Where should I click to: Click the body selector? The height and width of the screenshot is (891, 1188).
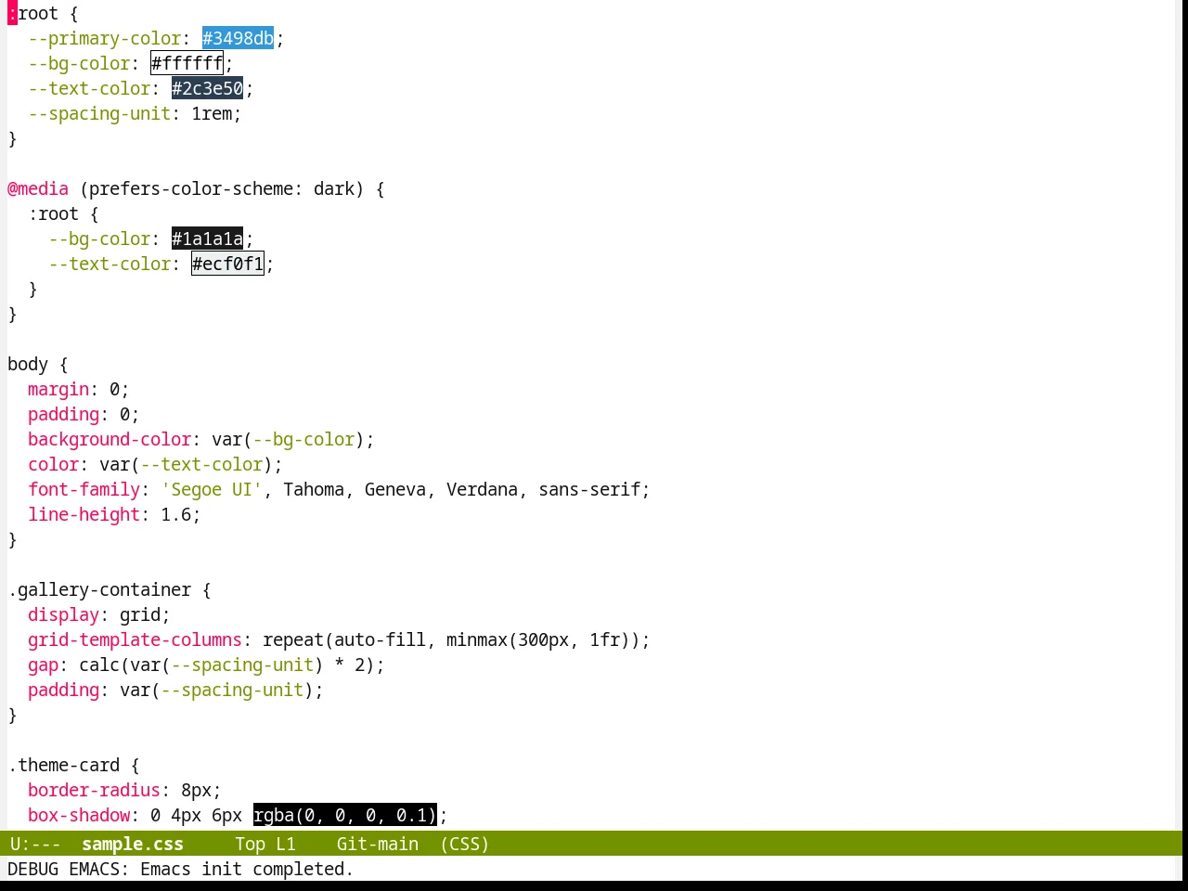(28, 364)
